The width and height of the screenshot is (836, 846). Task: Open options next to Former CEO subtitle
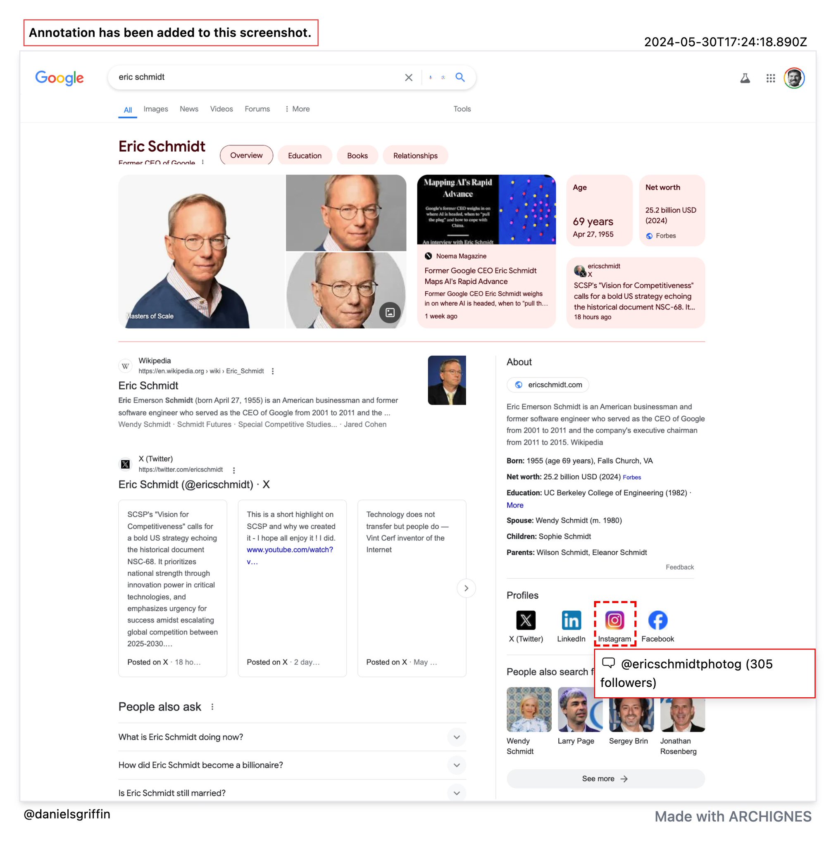[202, 162]
